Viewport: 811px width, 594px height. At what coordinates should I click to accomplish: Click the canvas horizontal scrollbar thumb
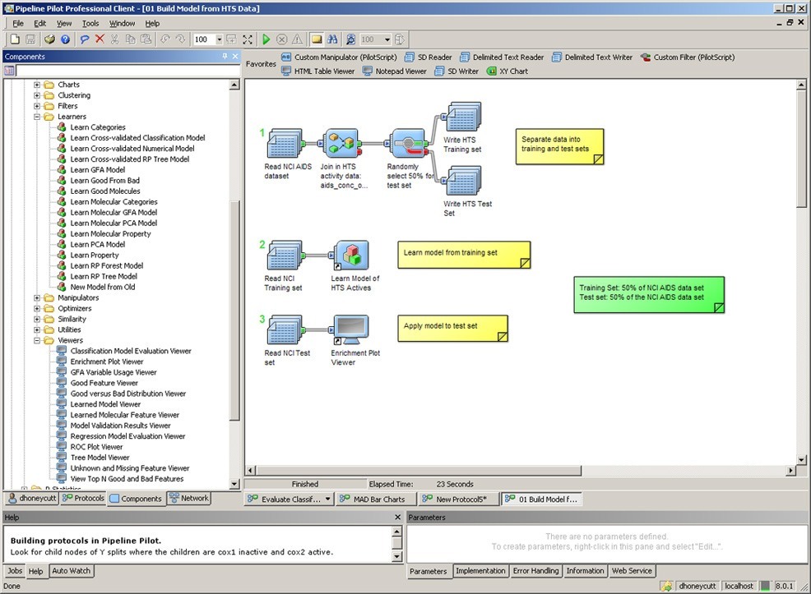click(419, 471)
